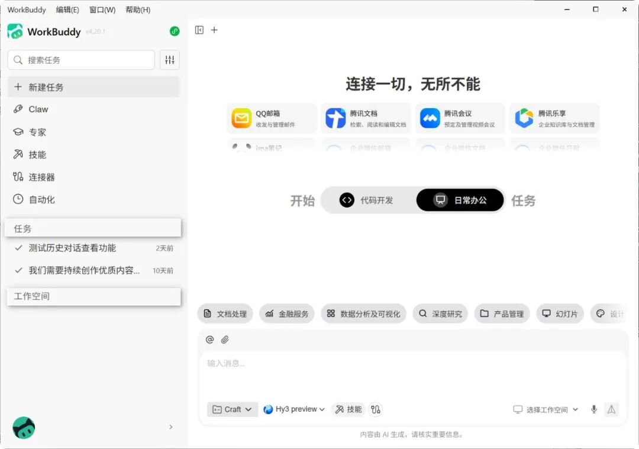The width and height of the screenshot is (639, 449).
Task: Open a new tab with the plus icon
Action: [214, 30]
